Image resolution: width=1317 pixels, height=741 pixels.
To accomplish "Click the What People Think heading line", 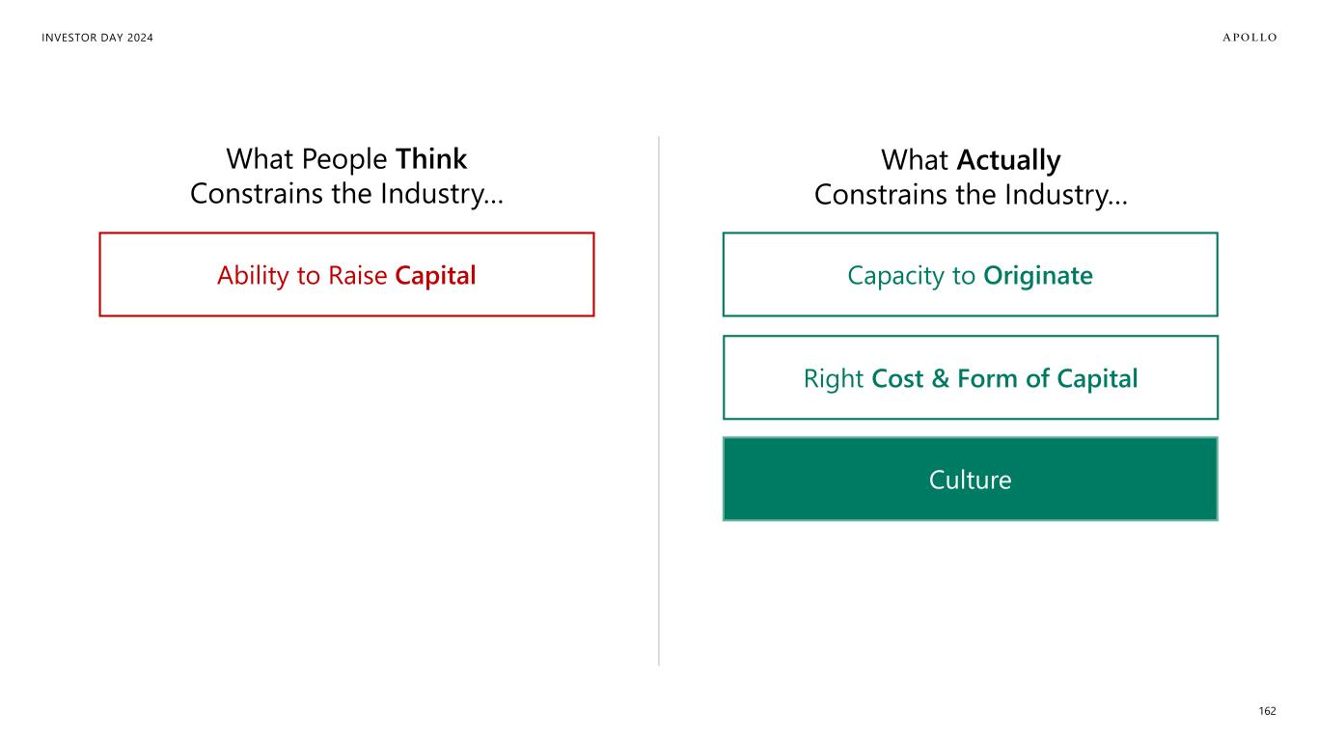I will [346, 159].
